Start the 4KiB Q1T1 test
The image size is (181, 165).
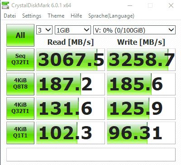tap(20, 133)
